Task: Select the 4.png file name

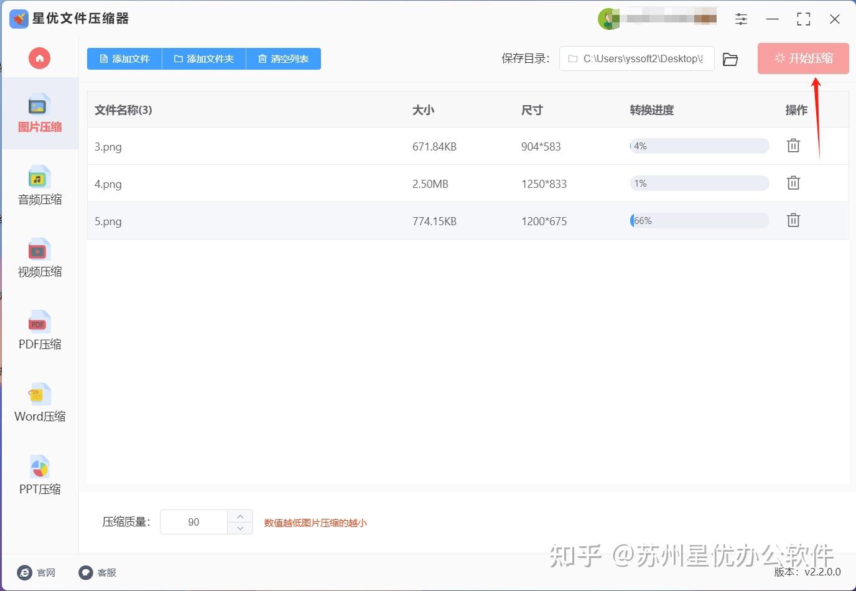Action: tap(108, 184)
